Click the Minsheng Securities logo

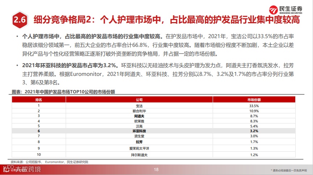pyautogui.click(x=285, y=10)
